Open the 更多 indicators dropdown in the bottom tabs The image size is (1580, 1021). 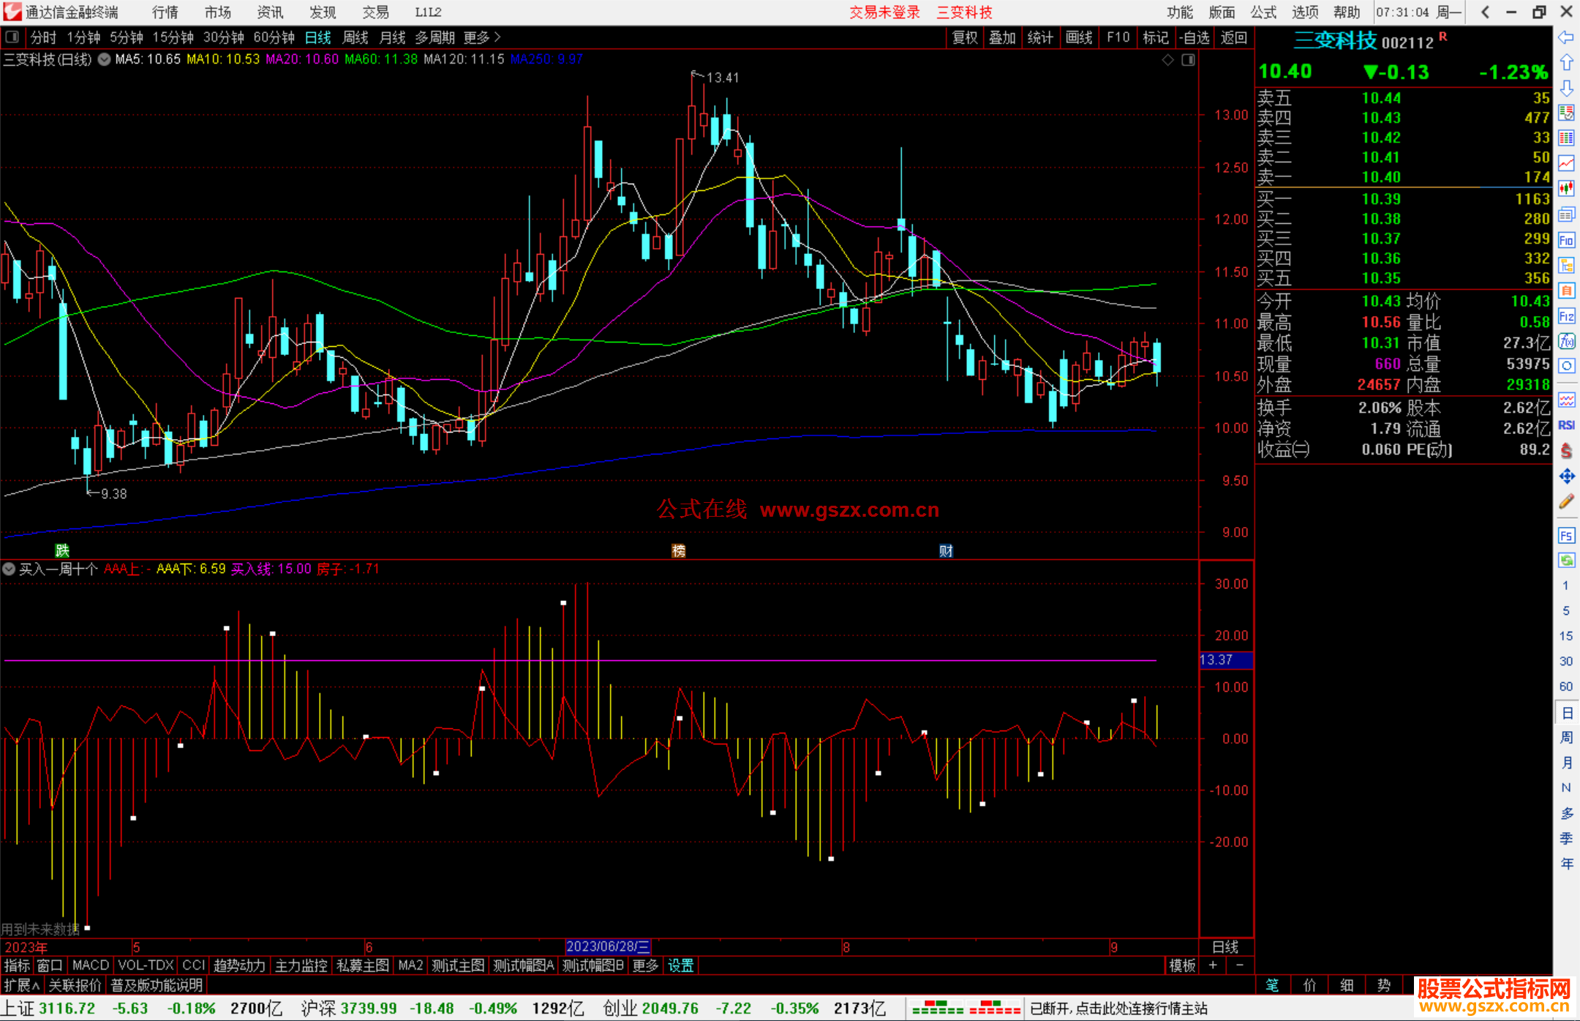(645, 965)
